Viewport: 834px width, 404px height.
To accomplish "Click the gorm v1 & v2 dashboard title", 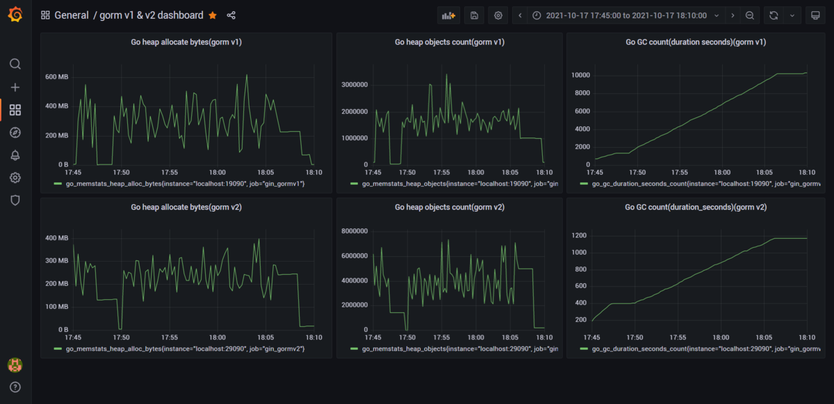I will 152,15.
